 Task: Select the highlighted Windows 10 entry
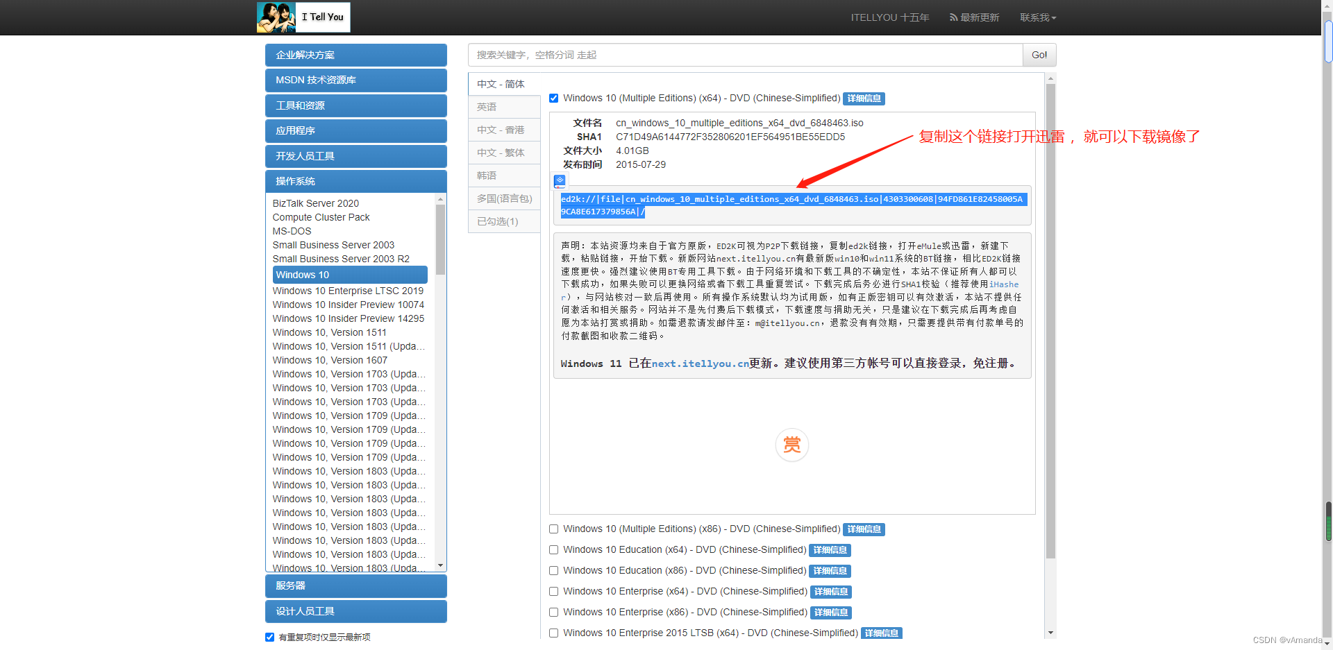coord(350,275)
